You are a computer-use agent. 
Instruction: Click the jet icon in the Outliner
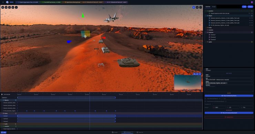click(x=210, y=25)
